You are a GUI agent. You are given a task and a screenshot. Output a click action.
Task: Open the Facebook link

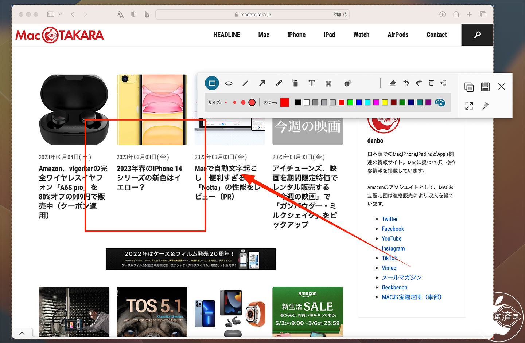393,229
